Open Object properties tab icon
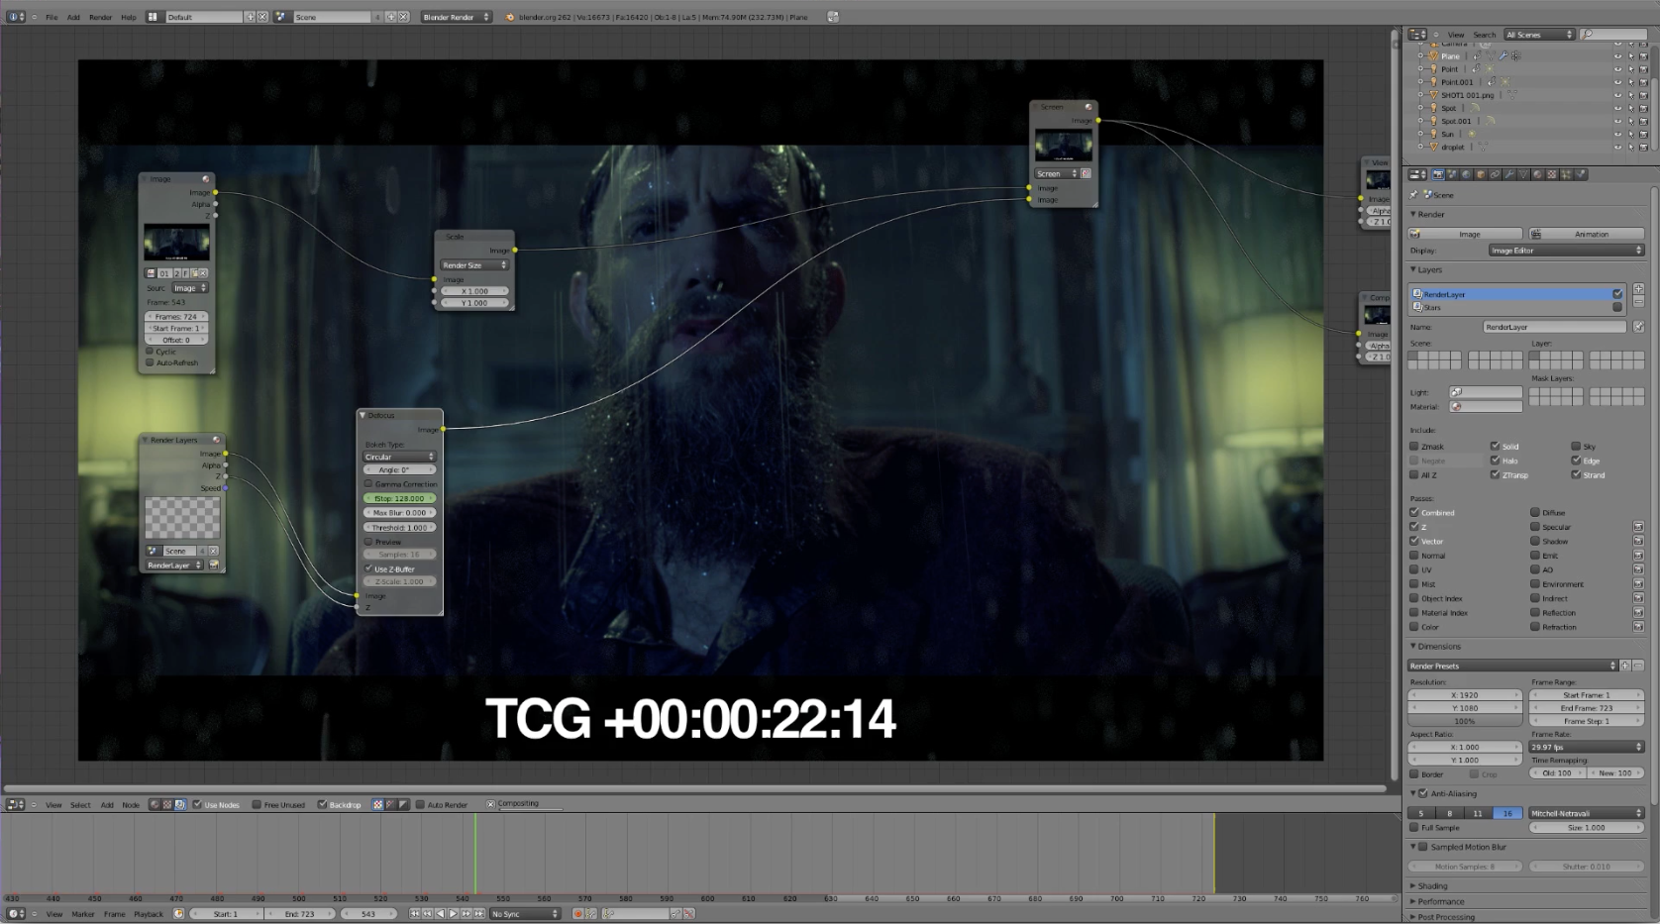 coord(1481,174)
